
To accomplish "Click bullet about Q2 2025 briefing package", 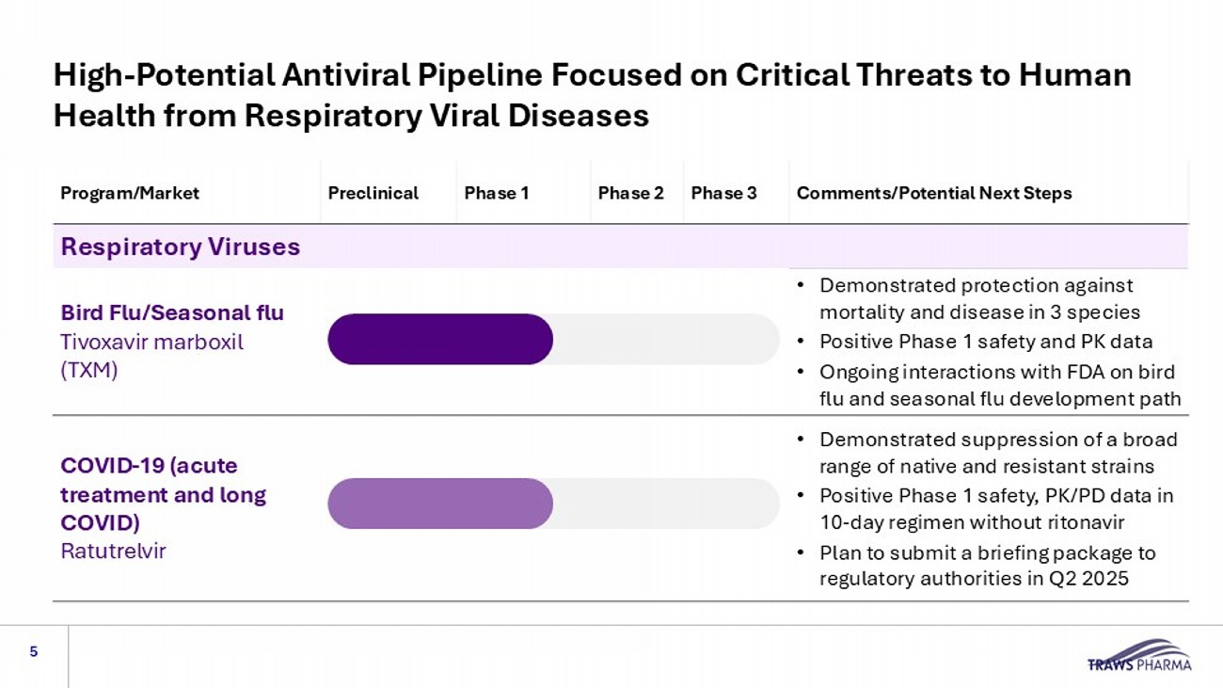I will point(986,565).
